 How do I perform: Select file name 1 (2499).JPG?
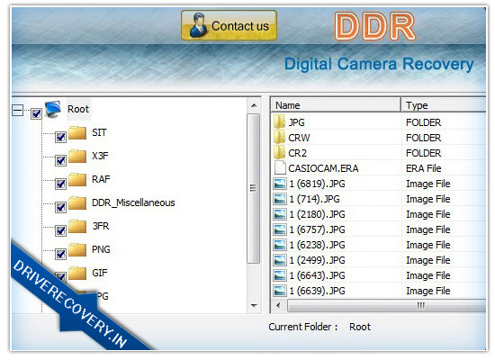(317, 260)
